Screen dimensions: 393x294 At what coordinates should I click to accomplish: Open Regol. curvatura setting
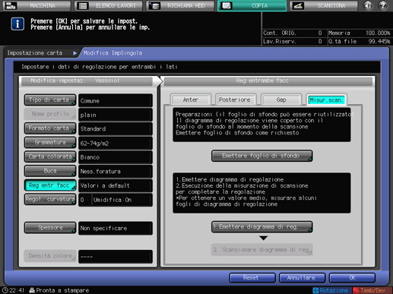coord(50,200)
